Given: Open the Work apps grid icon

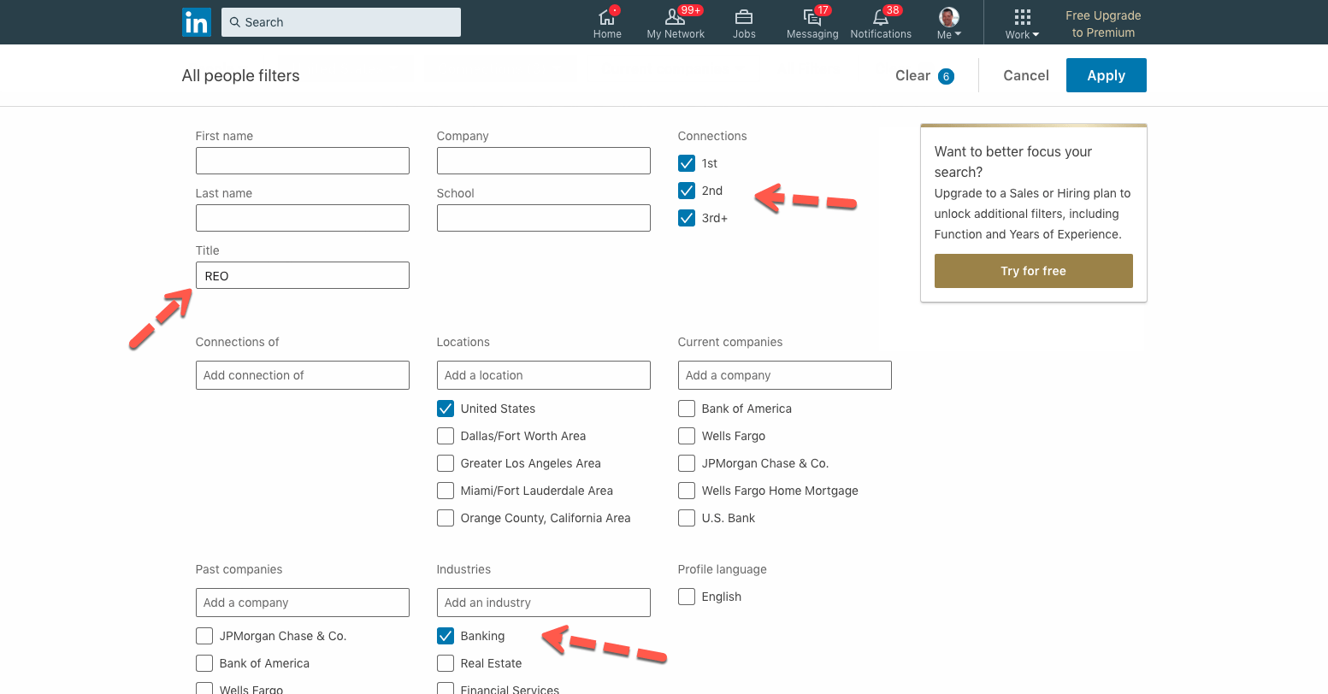Looking at the screenshot, I should pyautogui.click(x=1022, y=17).
